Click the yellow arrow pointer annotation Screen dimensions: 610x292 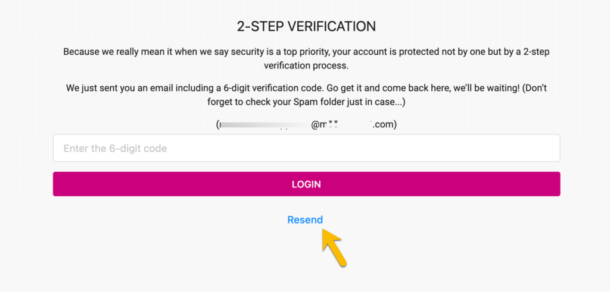point(334,248)
